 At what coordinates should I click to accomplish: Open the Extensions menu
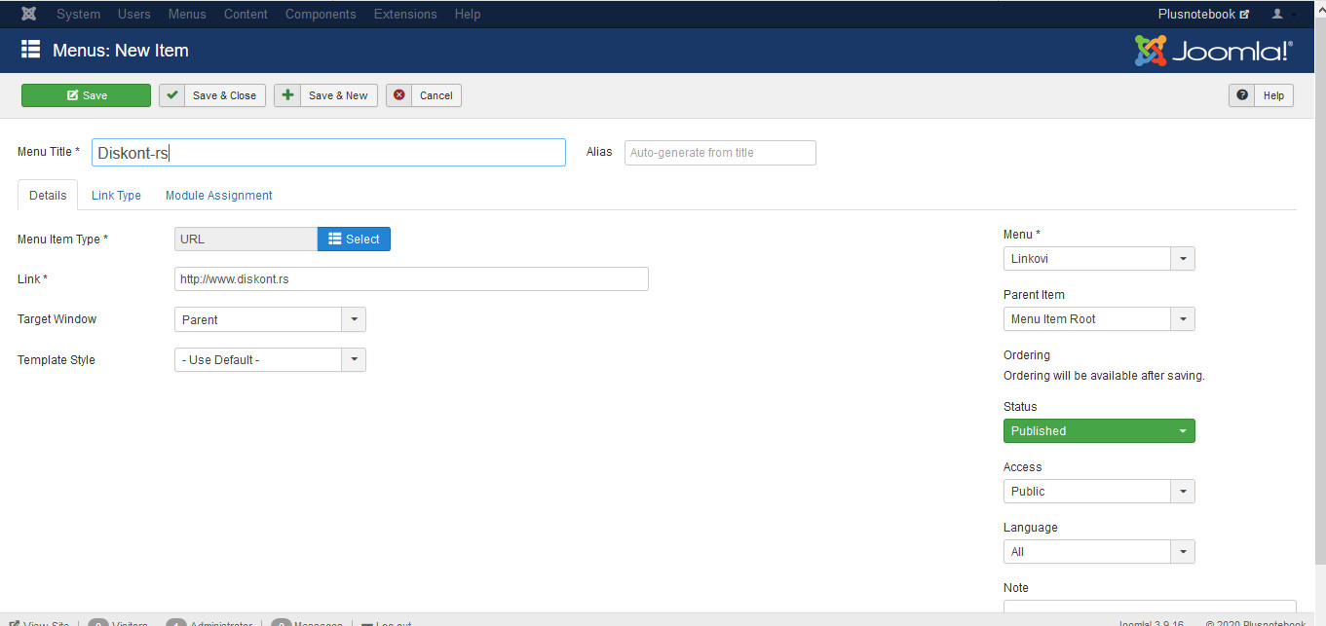[x=405, y=15]
